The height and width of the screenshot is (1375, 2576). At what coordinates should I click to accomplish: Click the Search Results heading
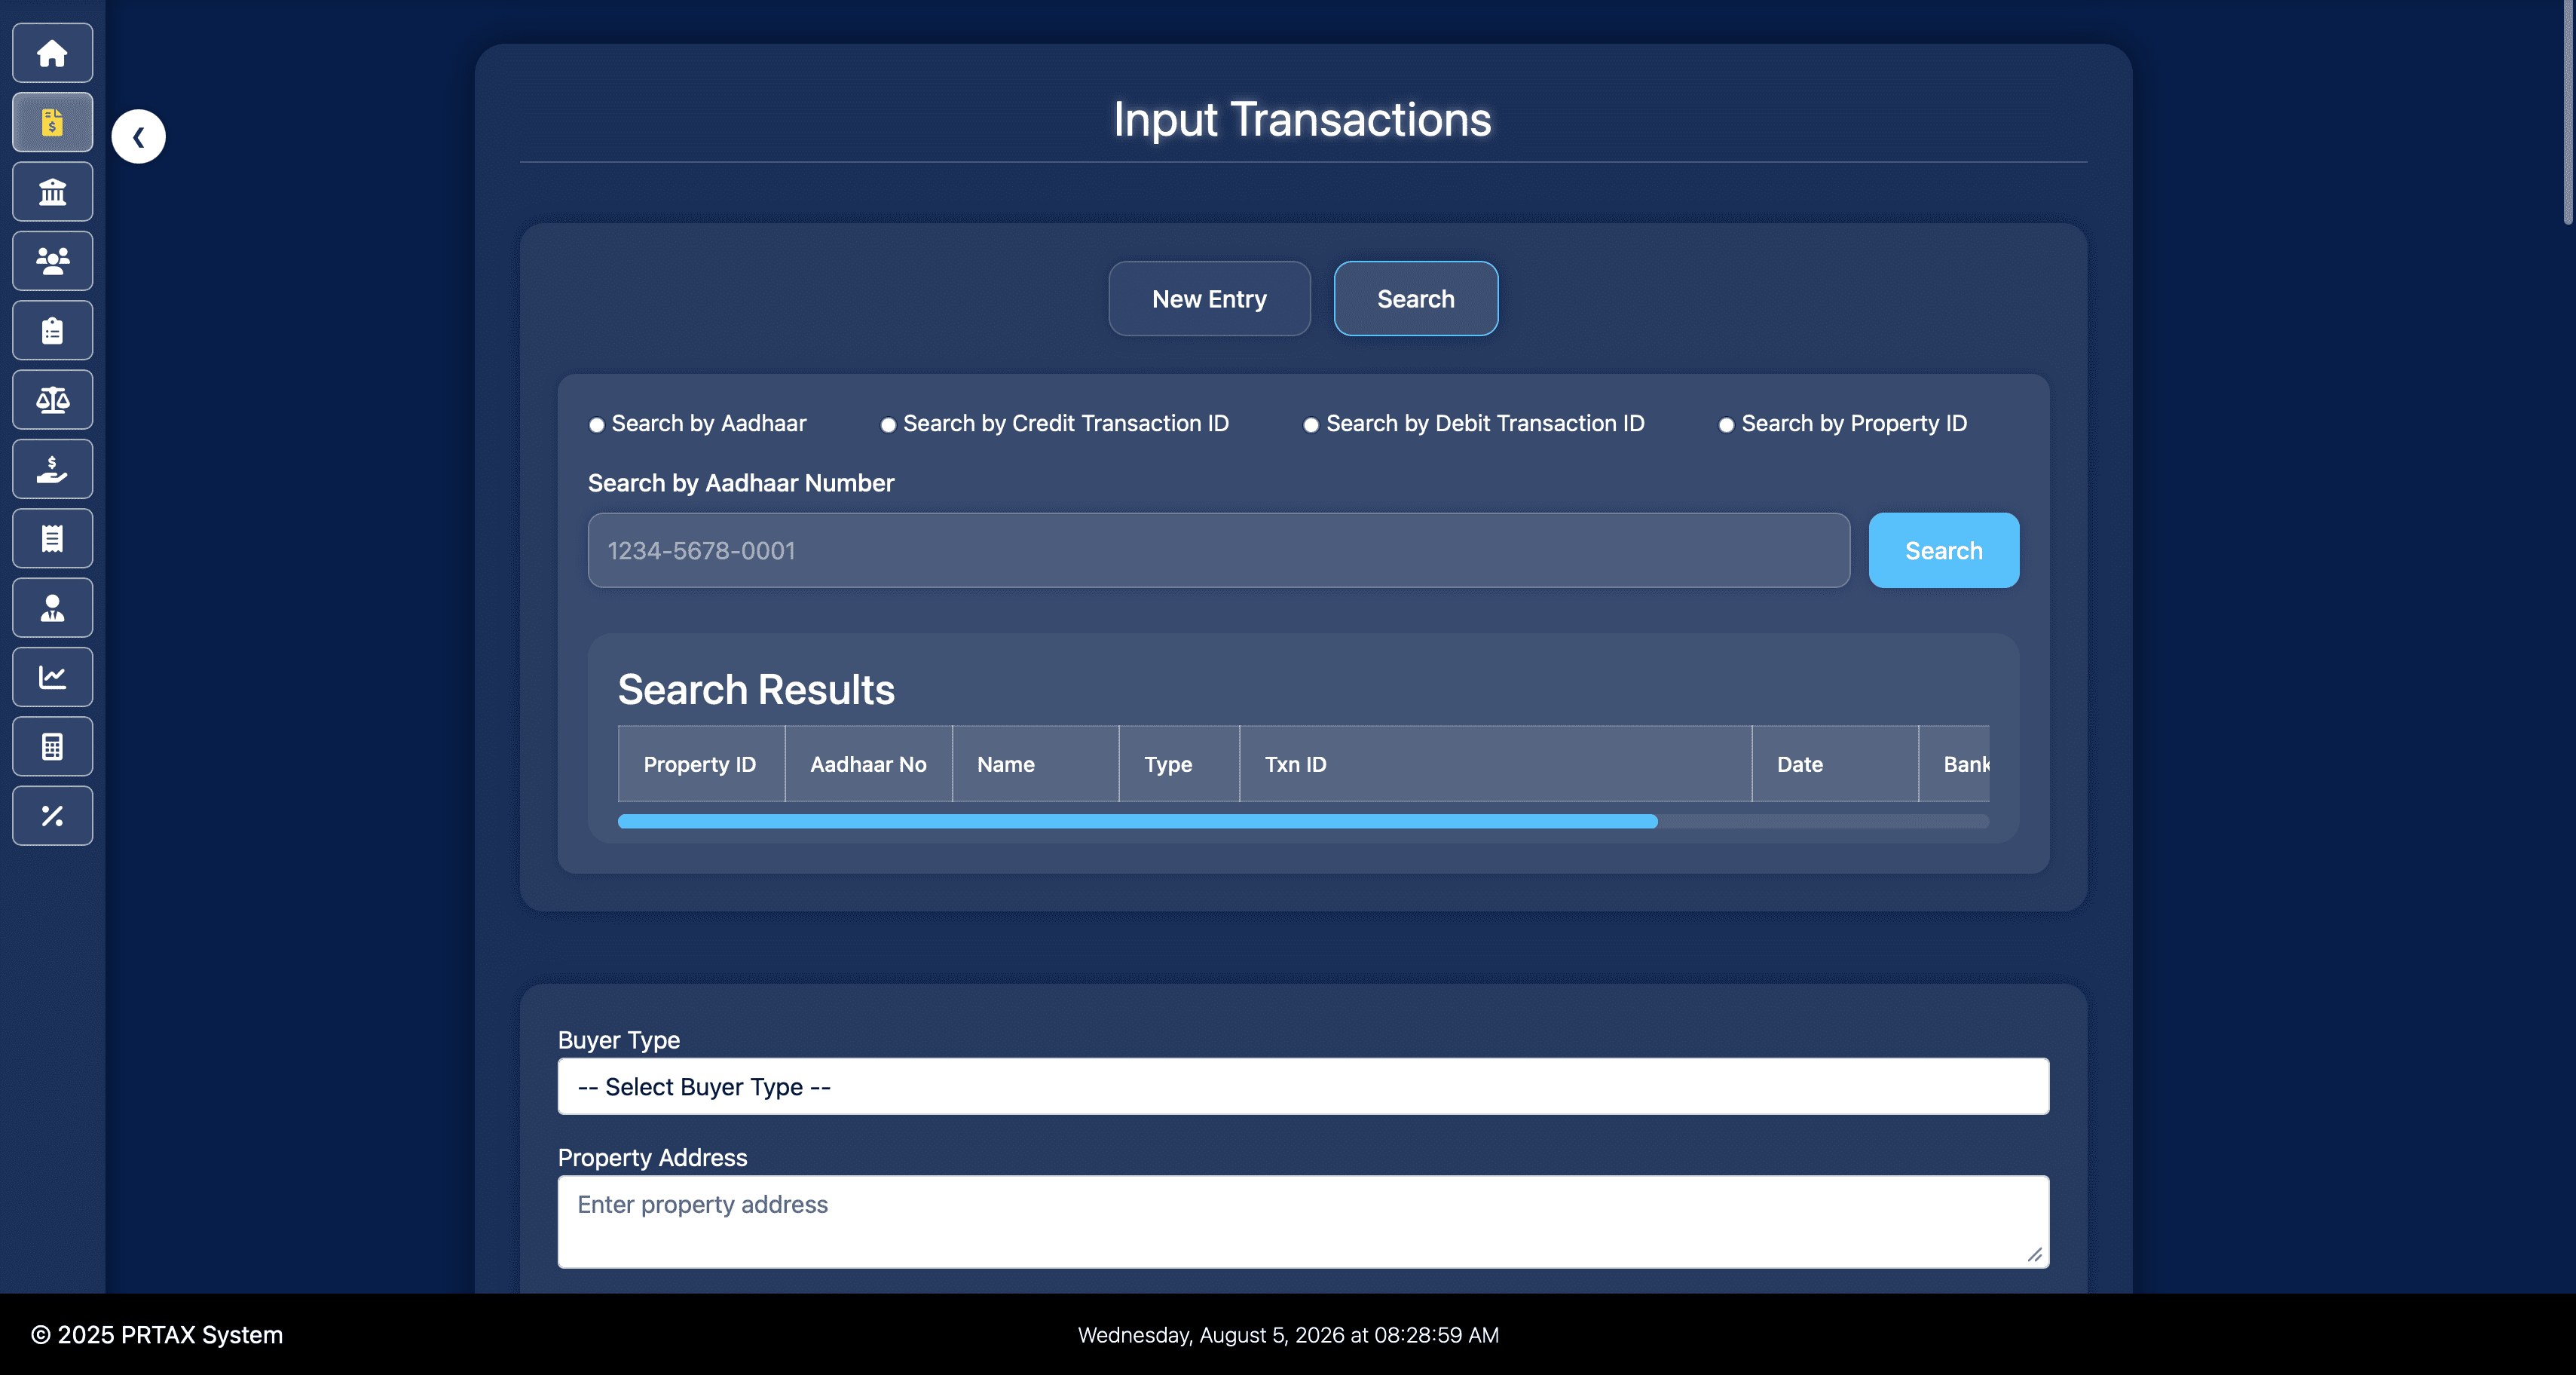tap(756, 690)
